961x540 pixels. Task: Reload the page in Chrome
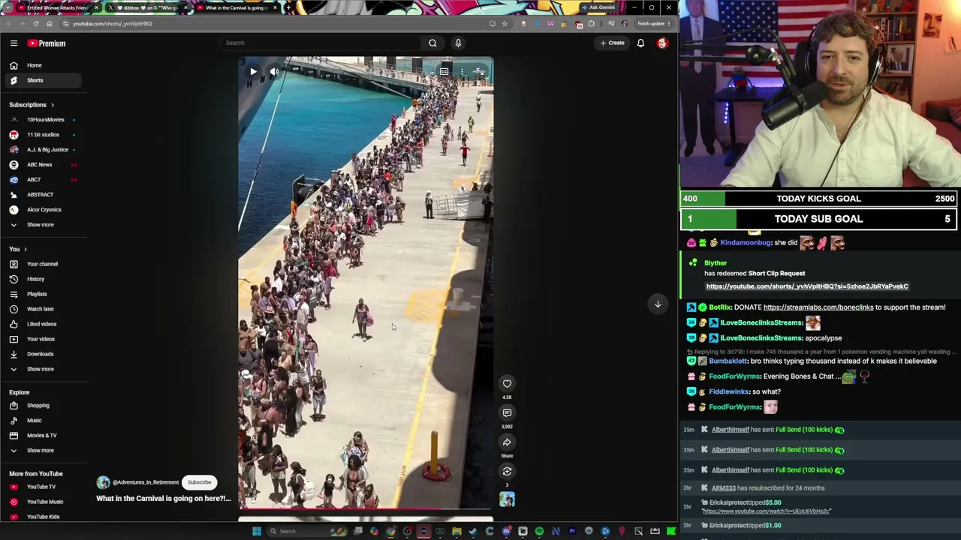pyautogui.click(x=35, y=24)
